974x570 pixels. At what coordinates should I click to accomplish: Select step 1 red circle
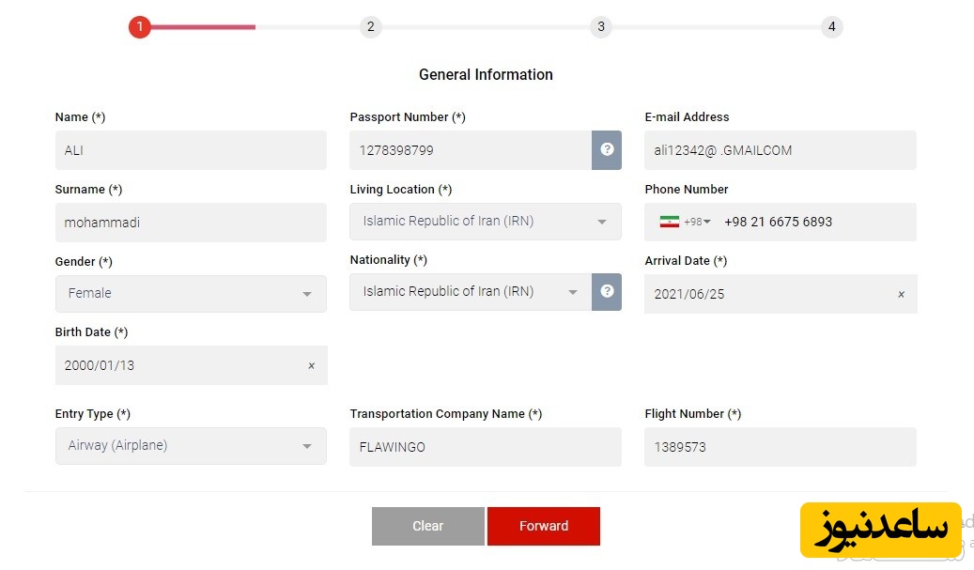140,27
